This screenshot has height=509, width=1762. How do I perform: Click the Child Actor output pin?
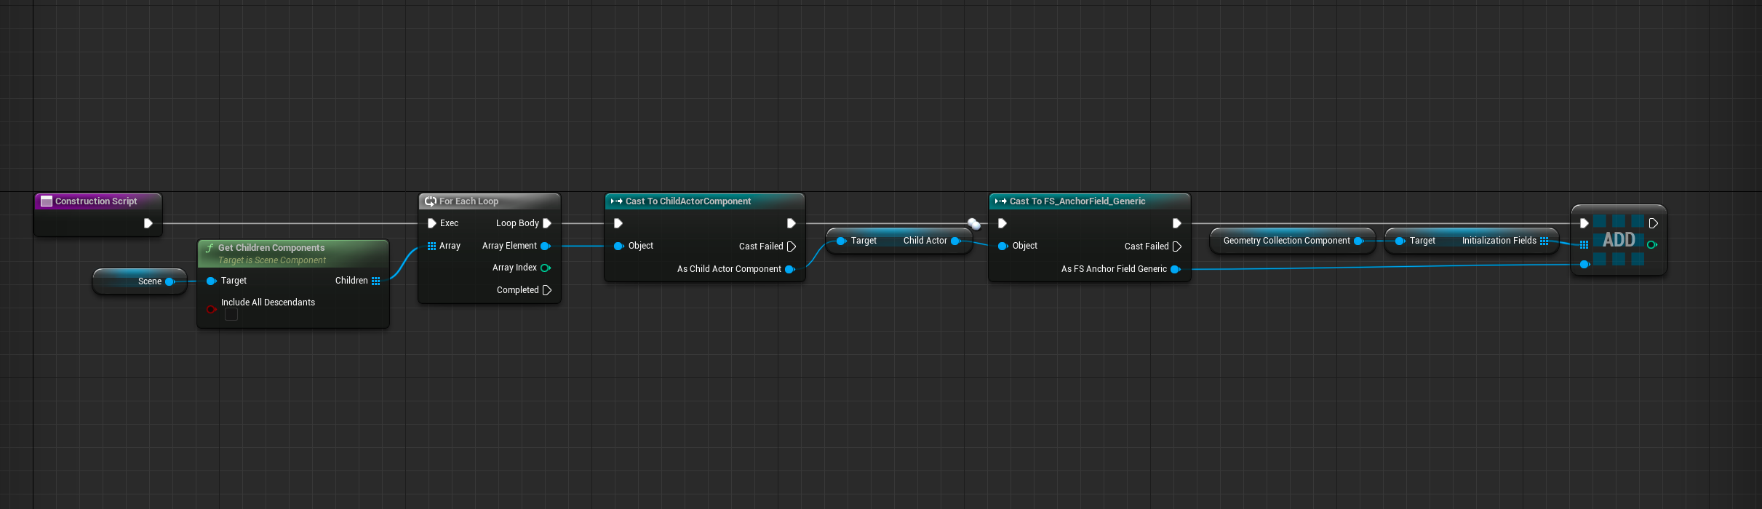955,241
